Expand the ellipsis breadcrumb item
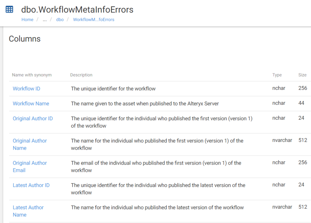 coord(45,20)
